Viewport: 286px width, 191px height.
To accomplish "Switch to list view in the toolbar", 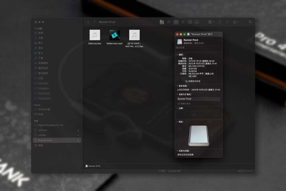I will [182, 22].
